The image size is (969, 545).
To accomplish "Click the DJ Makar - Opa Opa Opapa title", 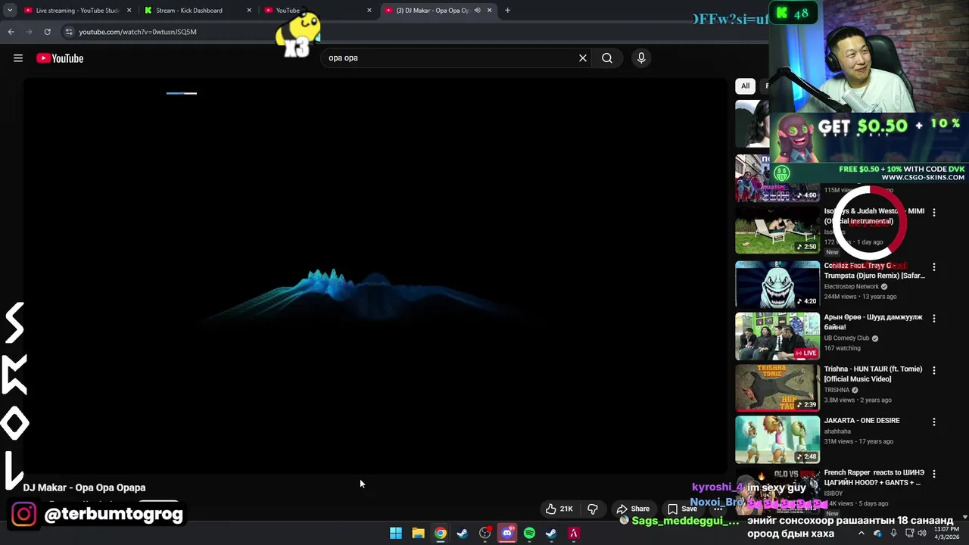I will 84,487.
